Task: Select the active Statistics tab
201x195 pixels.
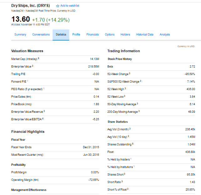Action: [x=61, y=35]
